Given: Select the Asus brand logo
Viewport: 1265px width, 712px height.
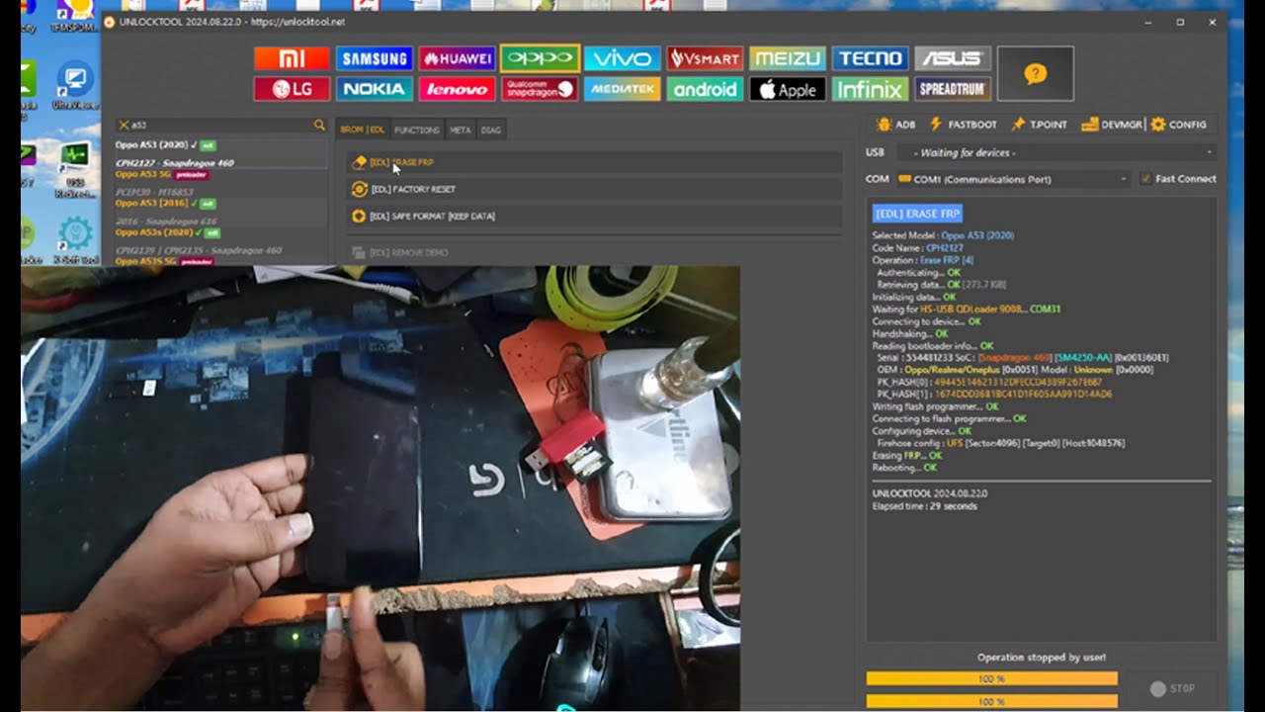Looking at the screenshot, I should [953, 59].
